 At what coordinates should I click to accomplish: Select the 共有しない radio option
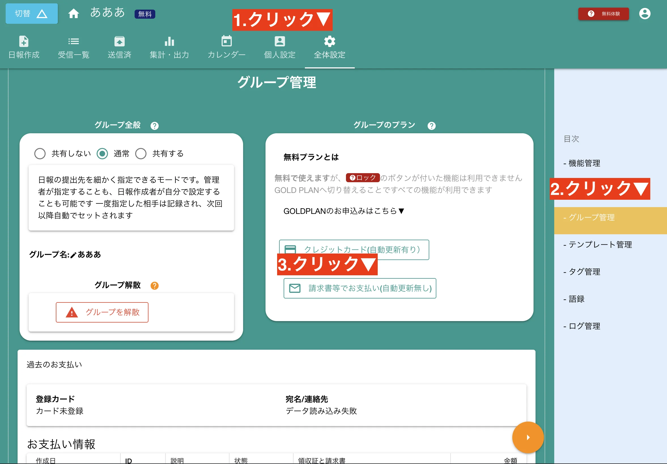click(40, 153)
